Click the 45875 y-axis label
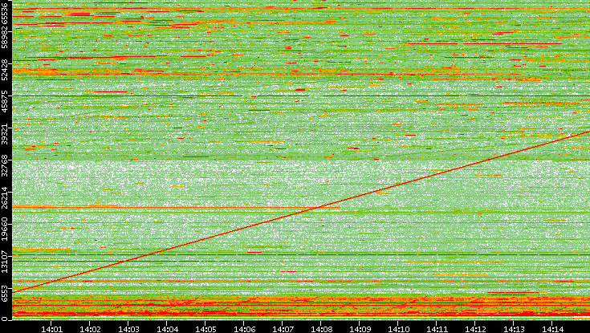 tap(5, 101)
